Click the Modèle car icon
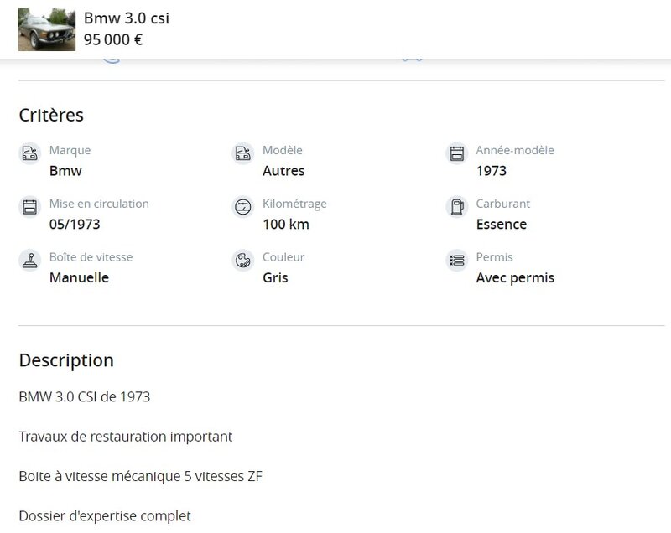 point(242,153)
